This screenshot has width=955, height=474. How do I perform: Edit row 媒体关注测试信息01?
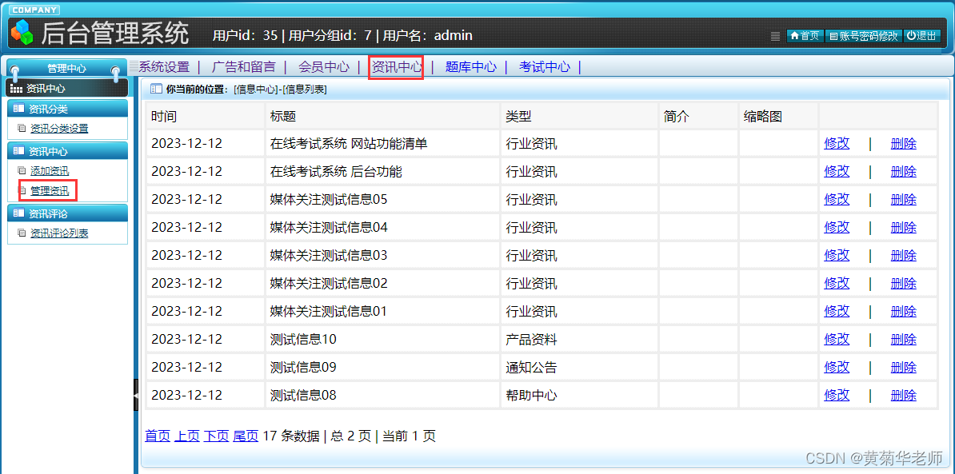[837, 312]
